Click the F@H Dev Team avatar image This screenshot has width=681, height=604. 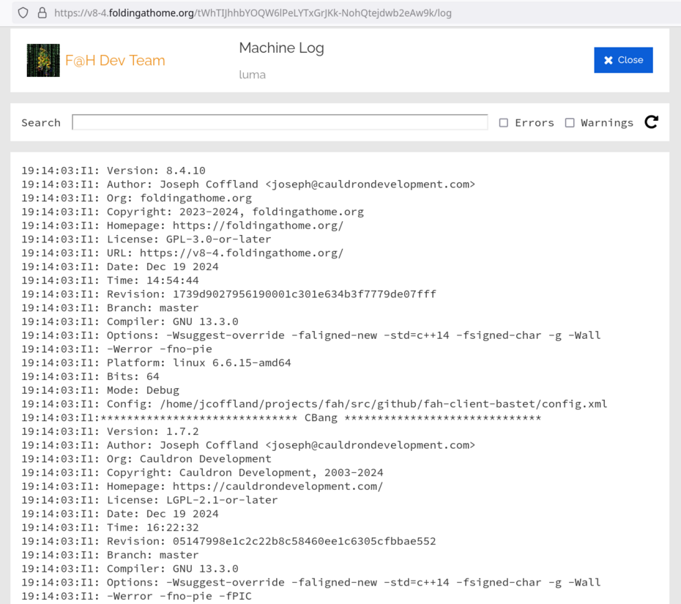pyautogui.click(x=43, y=60)
